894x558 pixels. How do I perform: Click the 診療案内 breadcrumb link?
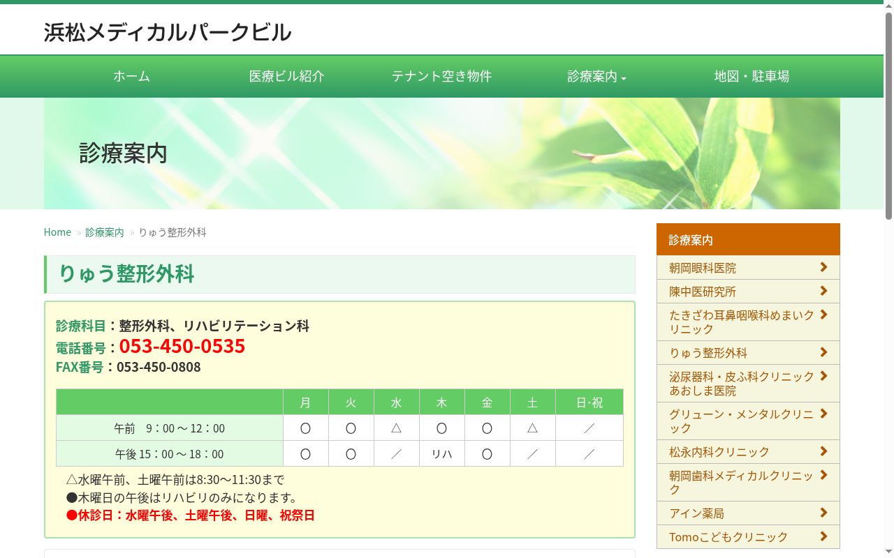pyautogui.click(x=105, y=232)
